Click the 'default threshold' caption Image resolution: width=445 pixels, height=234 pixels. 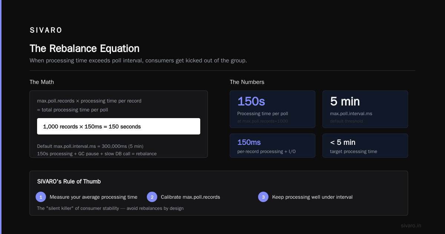[x=346, y=121]
